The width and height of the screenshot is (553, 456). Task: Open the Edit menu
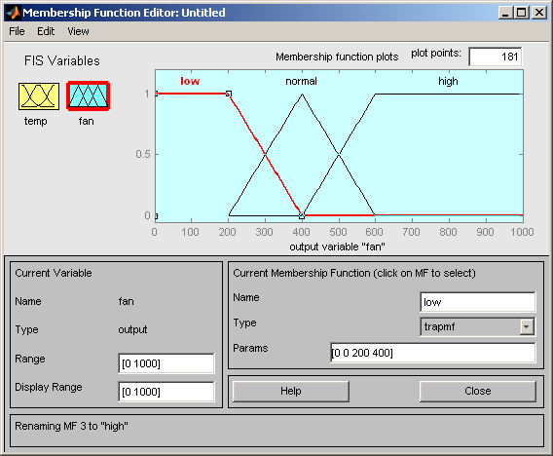[46, 31]
